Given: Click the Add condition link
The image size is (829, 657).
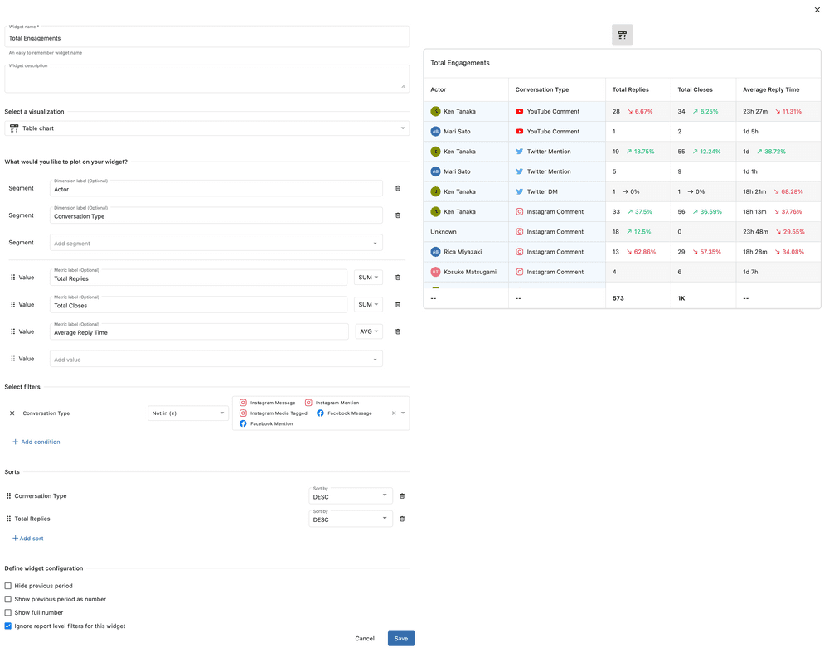Looking at the screenshot, I should (36, 442).
